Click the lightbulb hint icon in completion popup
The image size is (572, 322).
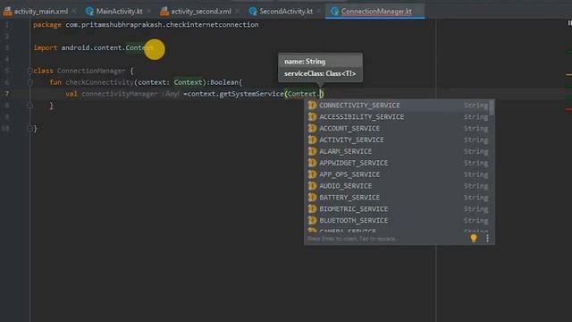pos(474,239)
